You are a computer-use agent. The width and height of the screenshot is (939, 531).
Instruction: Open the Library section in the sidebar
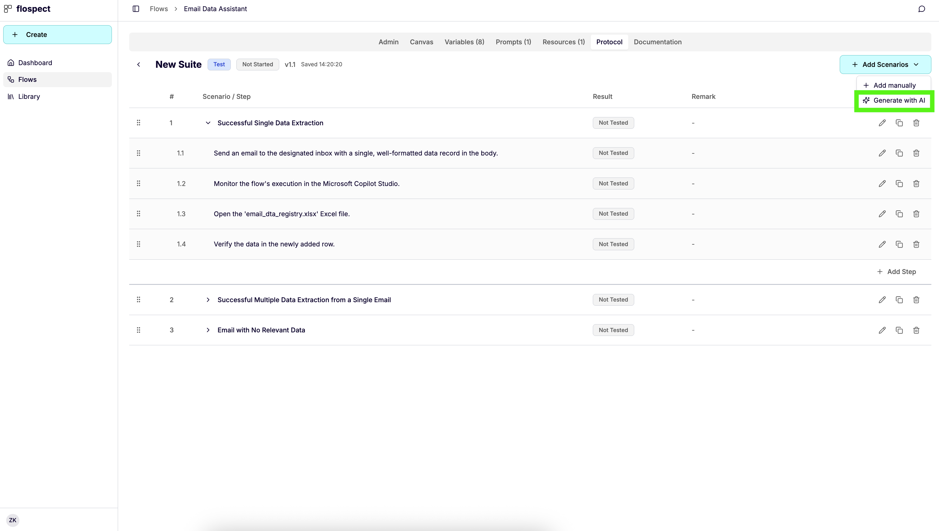(29, 96)
